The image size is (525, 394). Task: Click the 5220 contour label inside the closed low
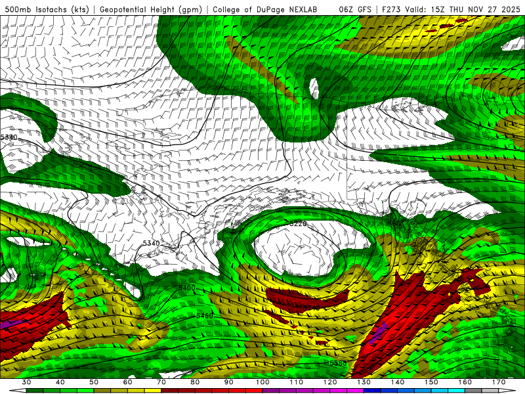298,223
